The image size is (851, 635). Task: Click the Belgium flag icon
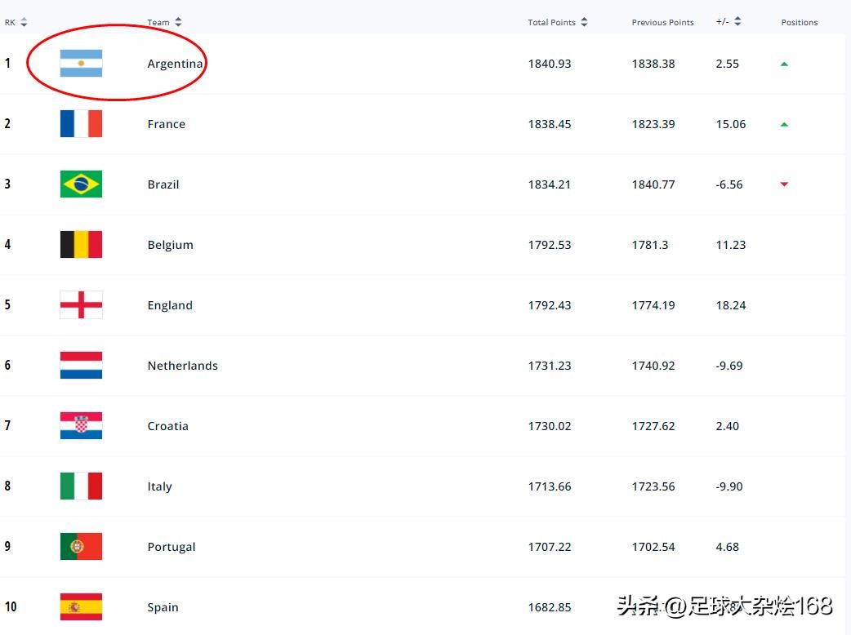(81, 244)
